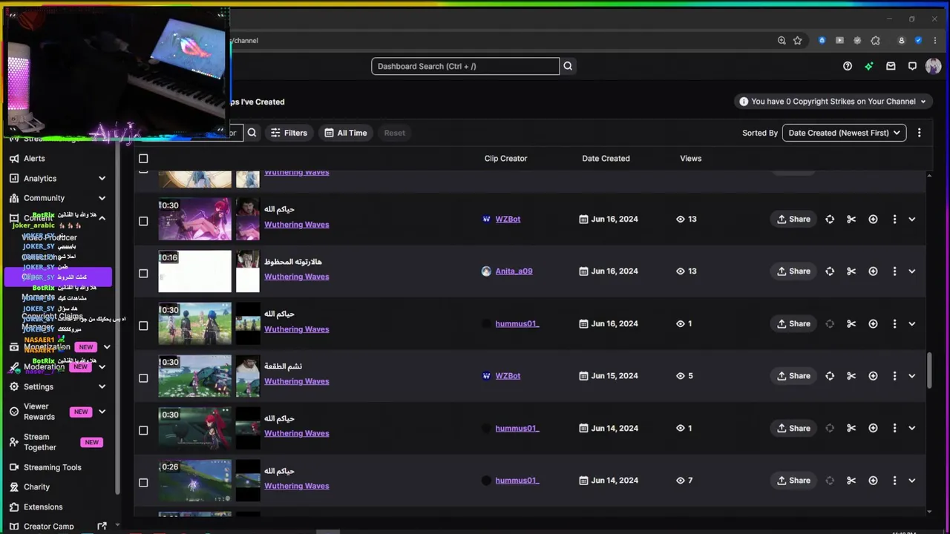This screenshot has width=950, height=534.
Task: Tick the select-all checkbox in table header
Action: click(x=143, y=159)
